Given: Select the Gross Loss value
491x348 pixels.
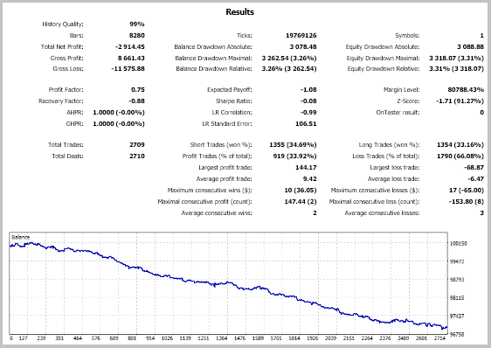Looking at the screenshot, I should pos(128,69).
